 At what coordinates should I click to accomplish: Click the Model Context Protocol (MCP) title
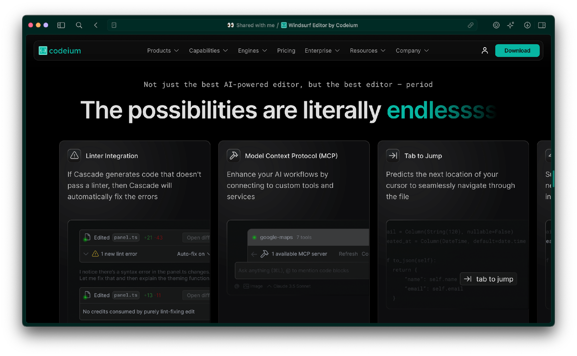click(x=291, y=156)
